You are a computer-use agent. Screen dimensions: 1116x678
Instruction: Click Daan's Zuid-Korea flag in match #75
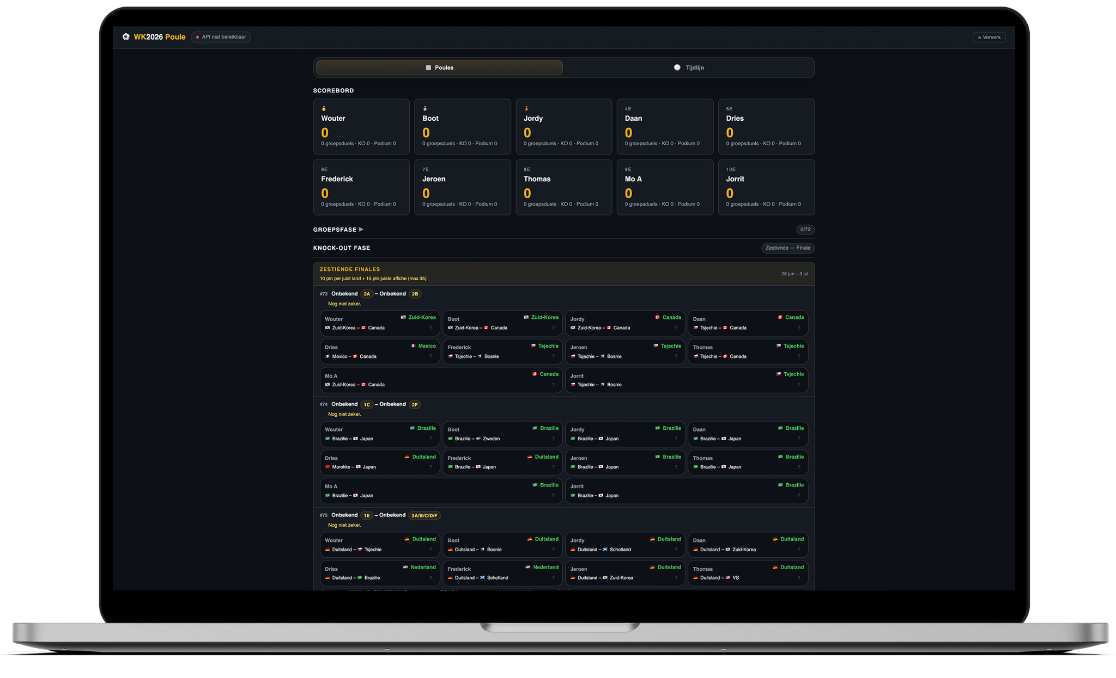point(727,550)
